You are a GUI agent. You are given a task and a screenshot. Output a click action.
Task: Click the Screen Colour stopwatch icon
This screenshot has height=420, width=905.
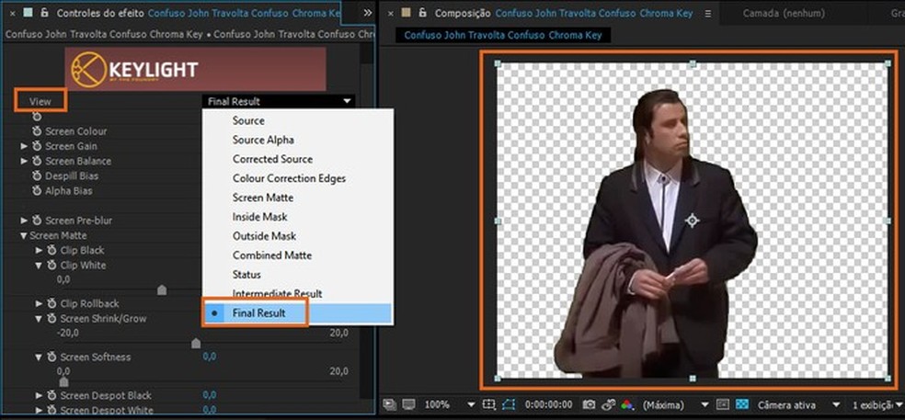point(37,131)
